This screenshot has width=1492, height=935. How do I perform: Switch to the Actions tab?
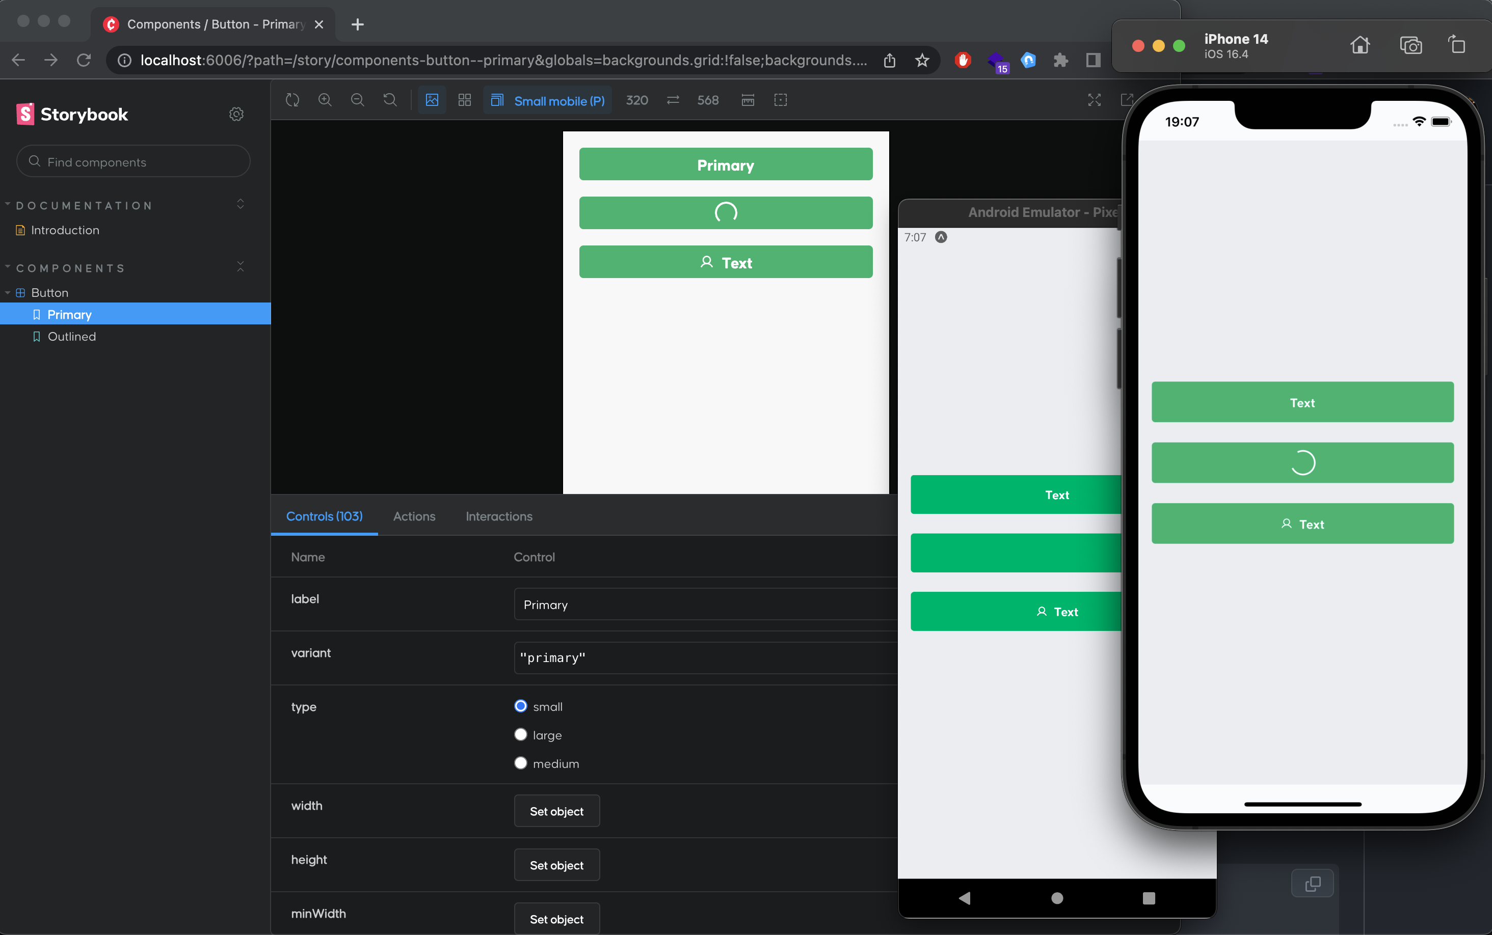[414, 516]
